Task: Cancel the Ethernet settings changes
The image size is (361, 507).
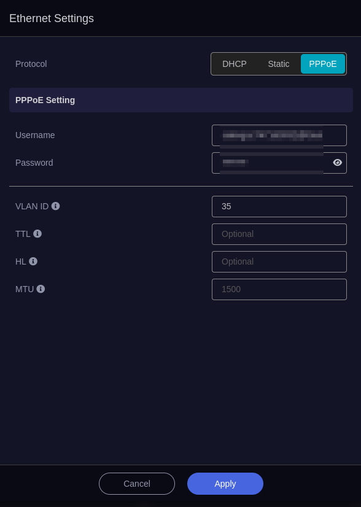Action: (137, 484)
